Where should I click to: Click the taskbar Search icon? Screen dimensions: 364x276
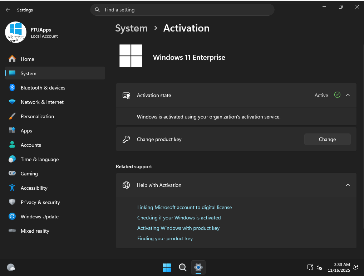point(183,267)
